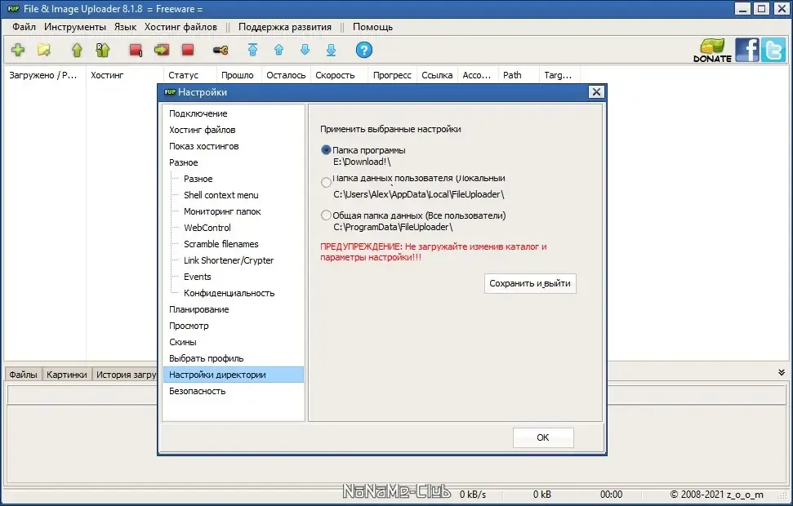Screen dimensions: 793x506
Task: Click the move-to-bottom blue arrow icon
Action: pos(331,50)
